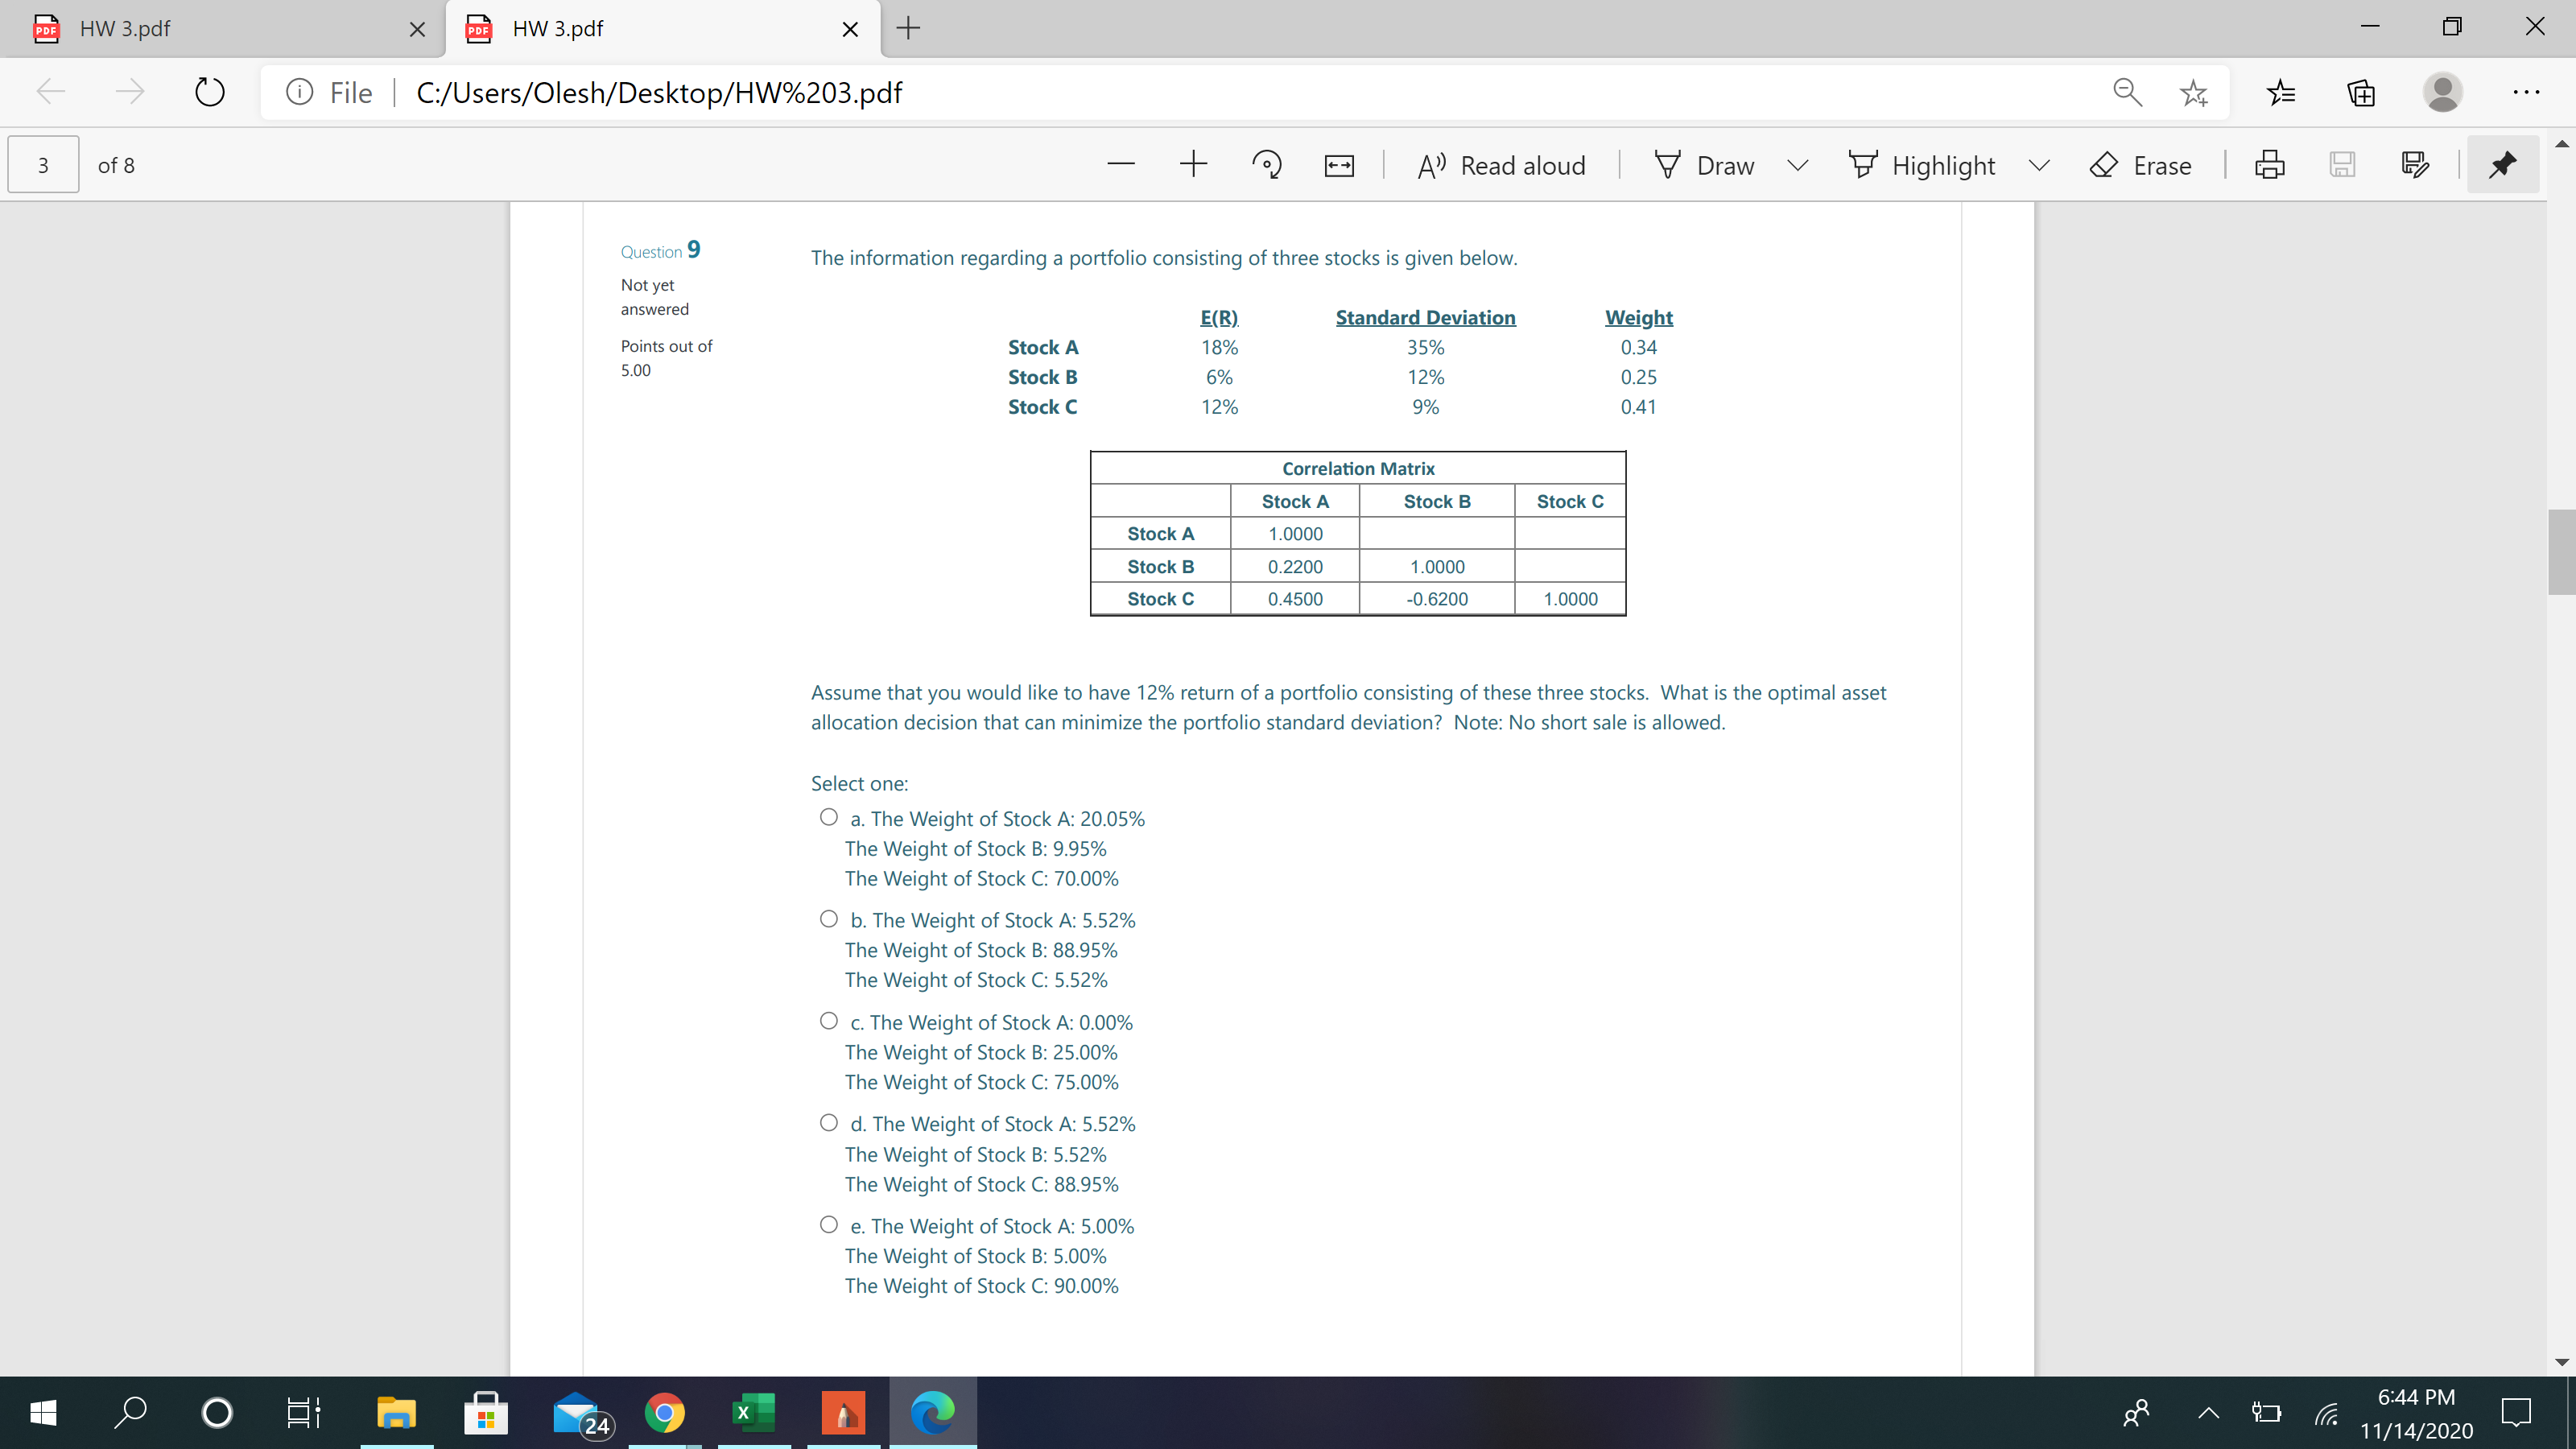Refresh the current PDF page
The image size is (2576, 1449).
coord(209,92)
